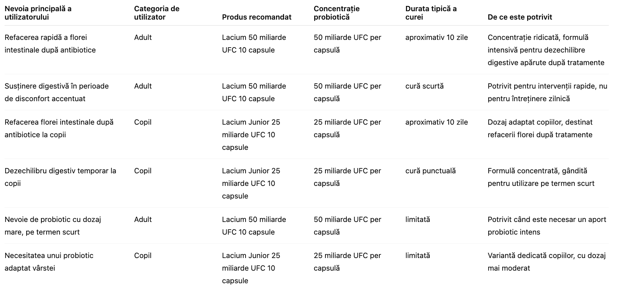This screenshot has height=292, width=620.
Task: Click the 'De ce este potrivit' header
Action: 519,17
